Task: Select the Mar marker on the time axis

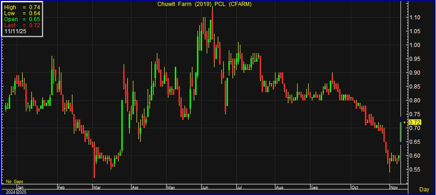Action: 96,188
